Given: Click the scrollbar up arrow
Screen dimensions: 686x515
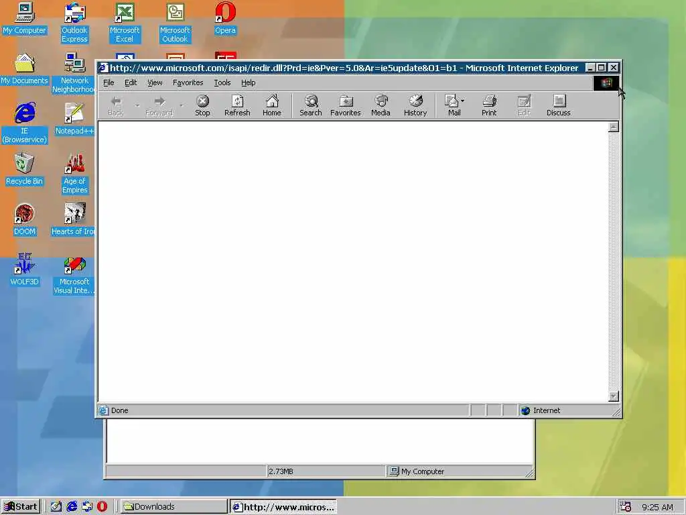Looking at the screenshot, I should (x=614, y=127).
